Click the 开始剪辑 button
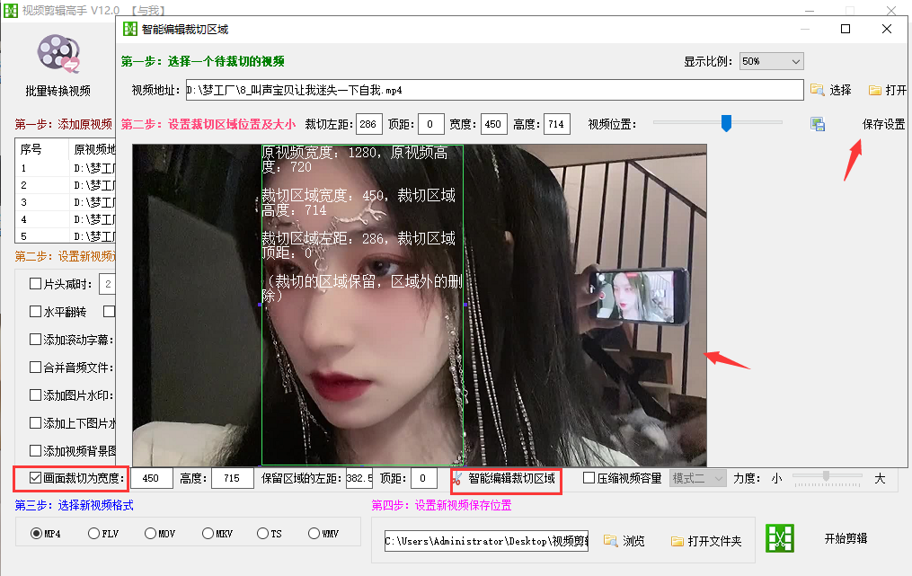The image size is (912, 576). tap(846, 539)
